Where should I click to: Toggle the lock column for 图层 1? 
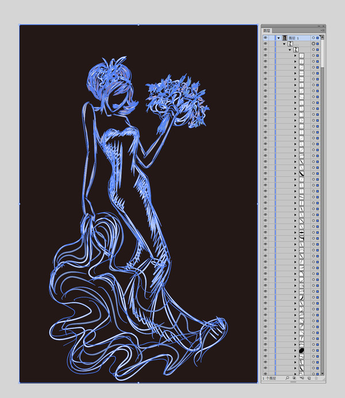(272, 38)
